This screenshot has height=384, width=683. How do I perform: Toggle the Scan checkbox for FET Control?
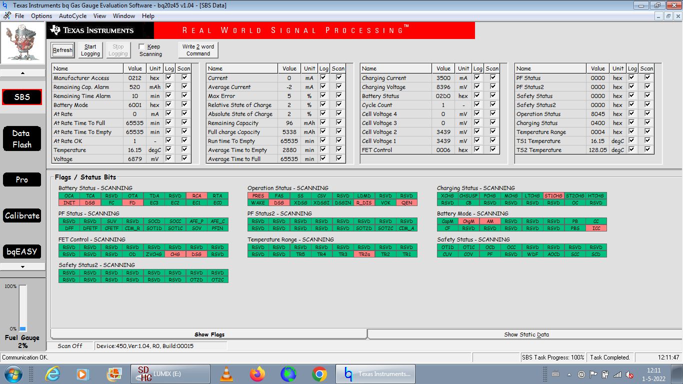493,149
